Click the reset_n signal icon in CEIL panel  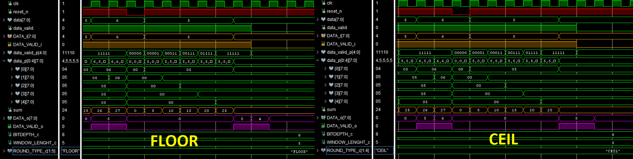click(323, 11)
